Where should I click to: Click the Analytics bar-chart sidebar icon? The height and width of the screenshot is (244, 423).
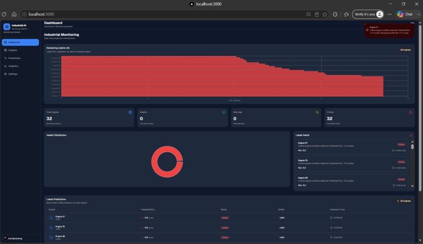(x=5, y=66)
